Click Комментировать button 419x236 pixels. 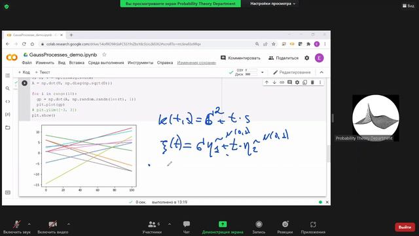pos(240,58)
